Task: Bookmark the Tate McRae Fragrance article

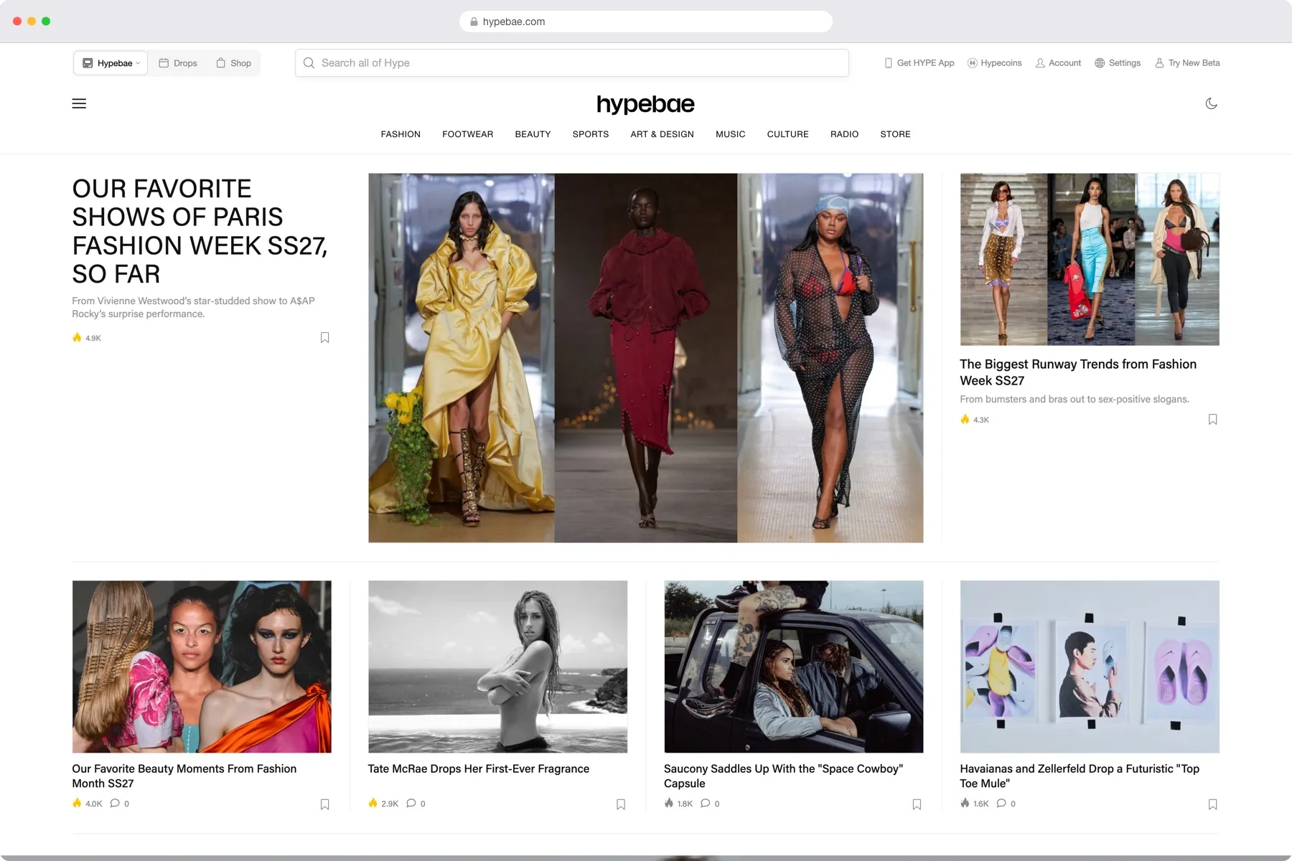Action: click(x=621, y=804)
